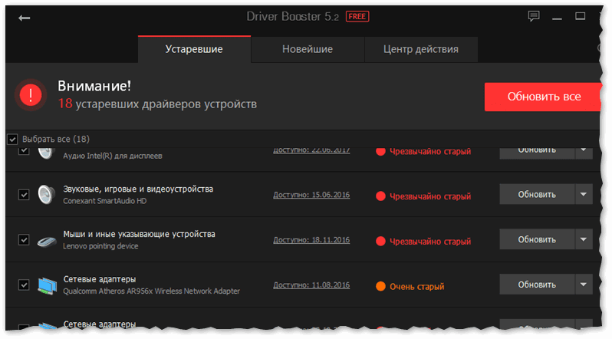Click the Conexant SmartAudio speaker icon
This screenshot has height=339, width=612.
47,195
